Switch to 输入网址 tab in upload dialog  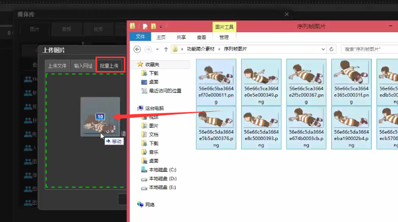[83, 66]
